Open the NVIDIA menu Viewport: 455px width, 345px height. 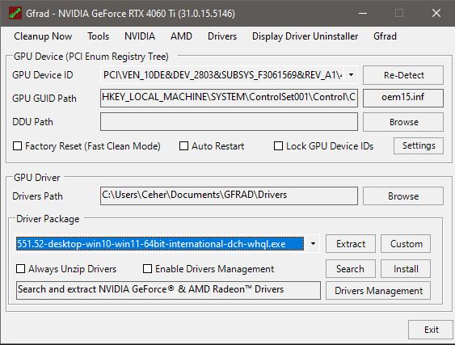[x=140, y=36]
